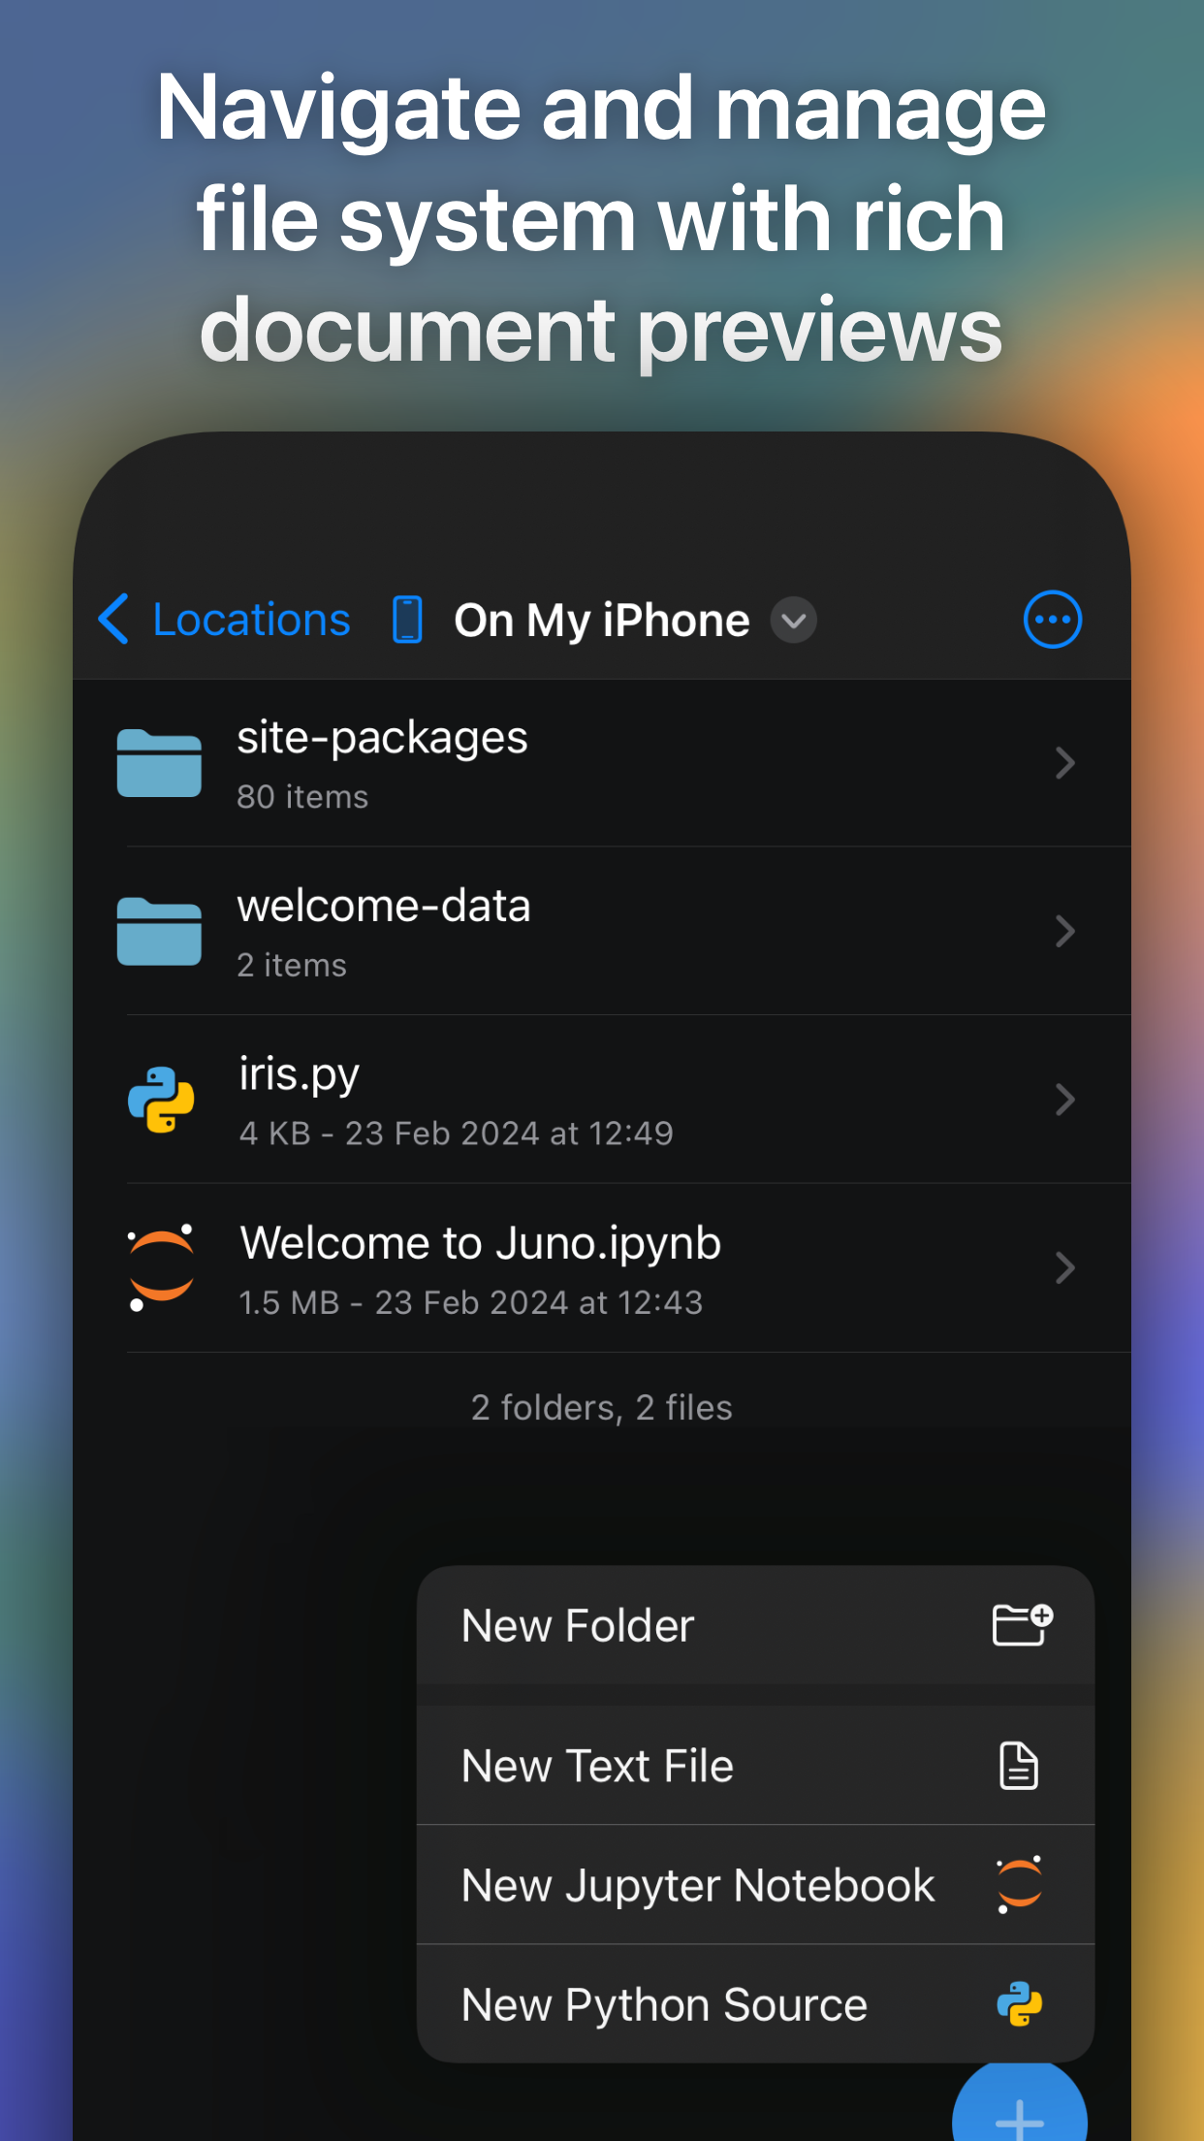Open the iris.py file name
This screenshot has width=1204, height=2141.
pyautogui.click(x=299, y=1074)
